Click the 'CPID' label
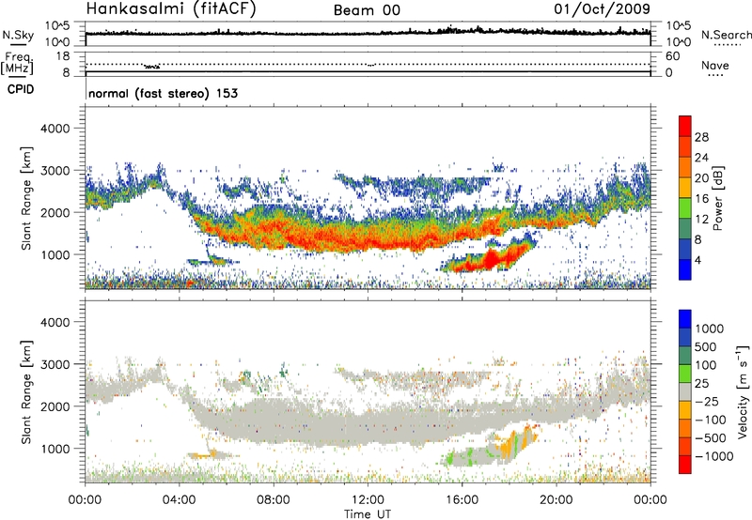 [21, 89]
